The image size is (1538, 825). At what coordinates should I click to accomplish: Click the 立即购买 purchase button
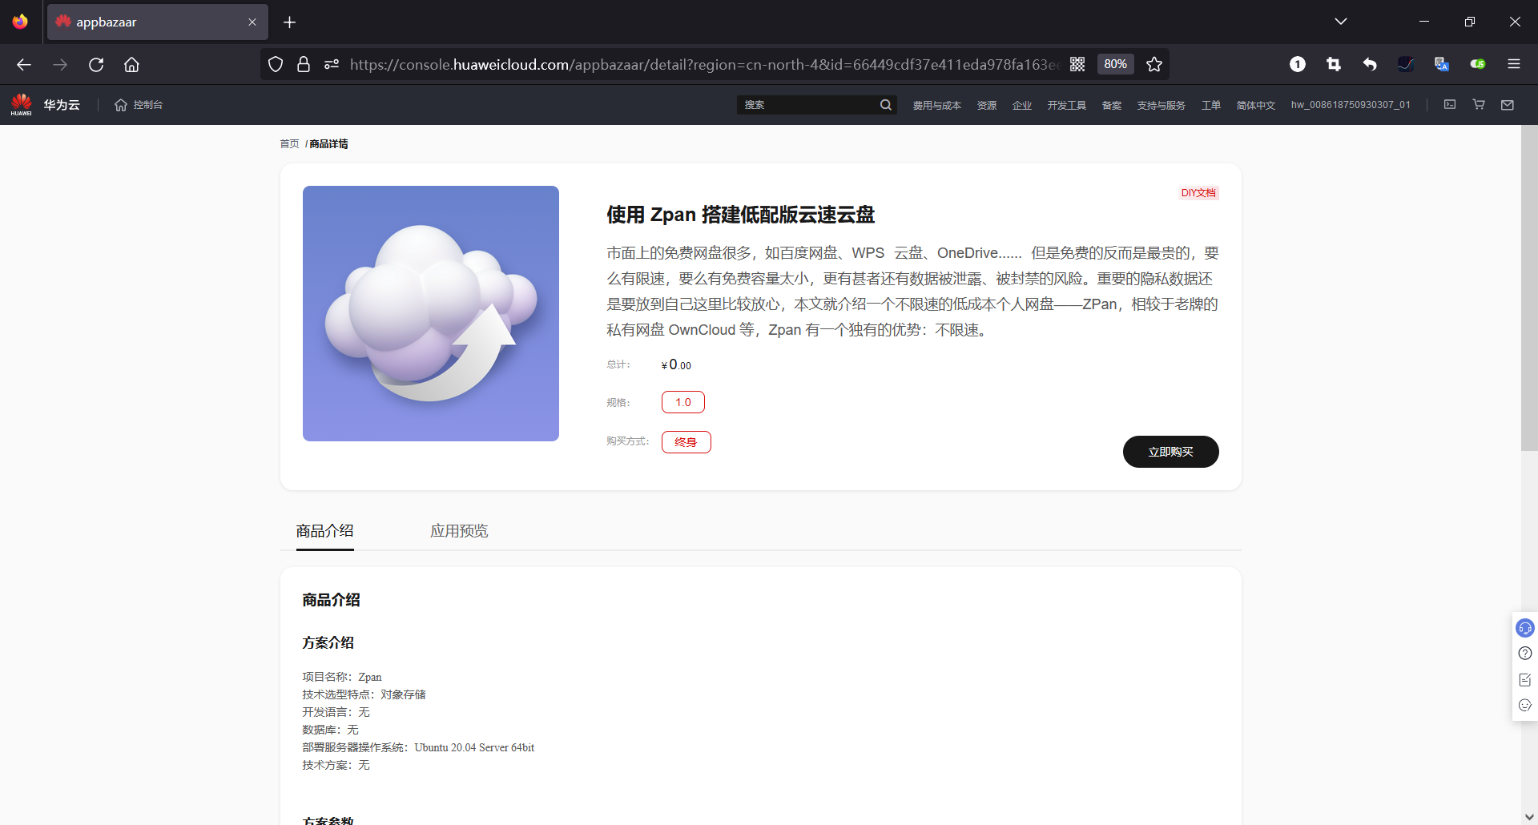[1170, 451]
